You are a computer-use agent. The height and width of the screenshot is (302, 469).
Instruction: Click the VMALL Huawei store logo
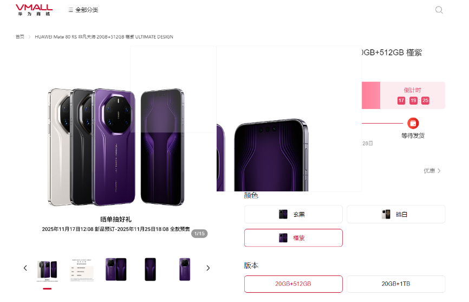point(34,10)
